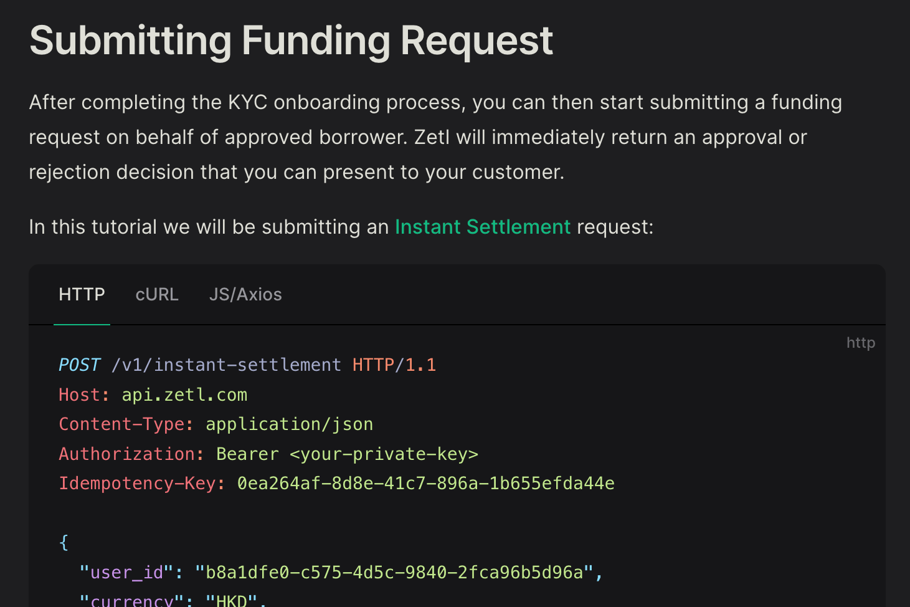The width and height of the screenshot is (910, 607).
Task: Click the opening curly brace of JSON body
Action: 64,542
